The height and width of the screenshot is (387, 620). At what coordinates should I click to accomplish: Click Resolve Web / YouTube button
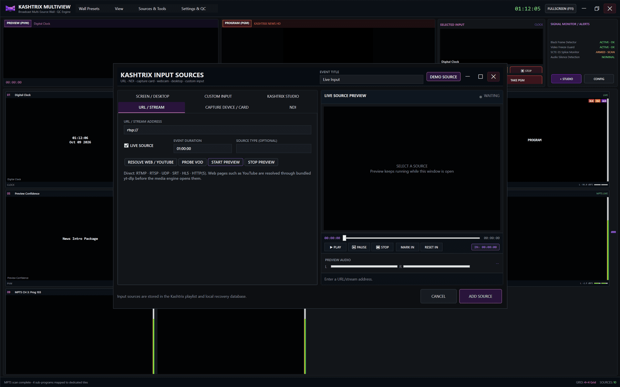click(150, 162)
